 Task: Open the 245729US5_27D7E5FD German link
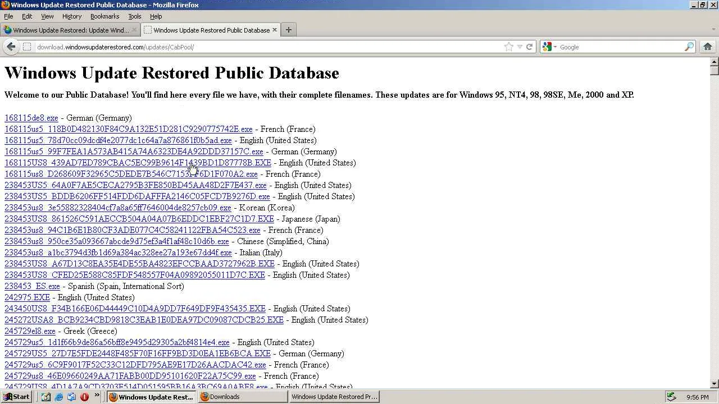pyautogui.click(x=138, y=353)
